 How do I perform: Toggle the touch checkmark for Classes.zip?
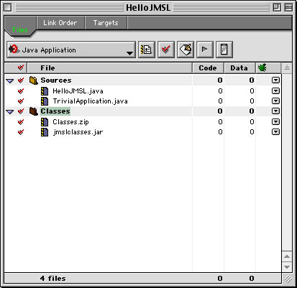pyautogui.click(x=21, y=122)
